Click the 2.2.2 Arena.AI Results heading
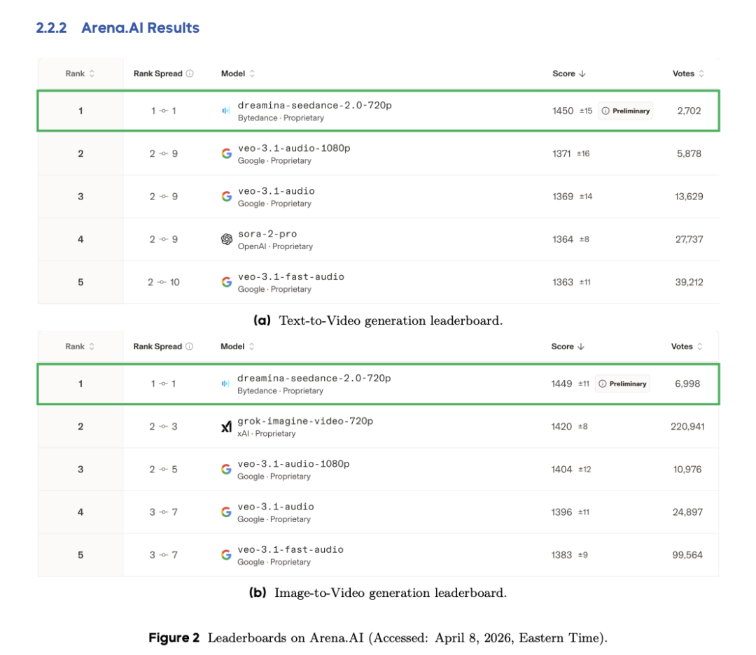The width and height of the screenshot is (756, 655). point(118,28)
